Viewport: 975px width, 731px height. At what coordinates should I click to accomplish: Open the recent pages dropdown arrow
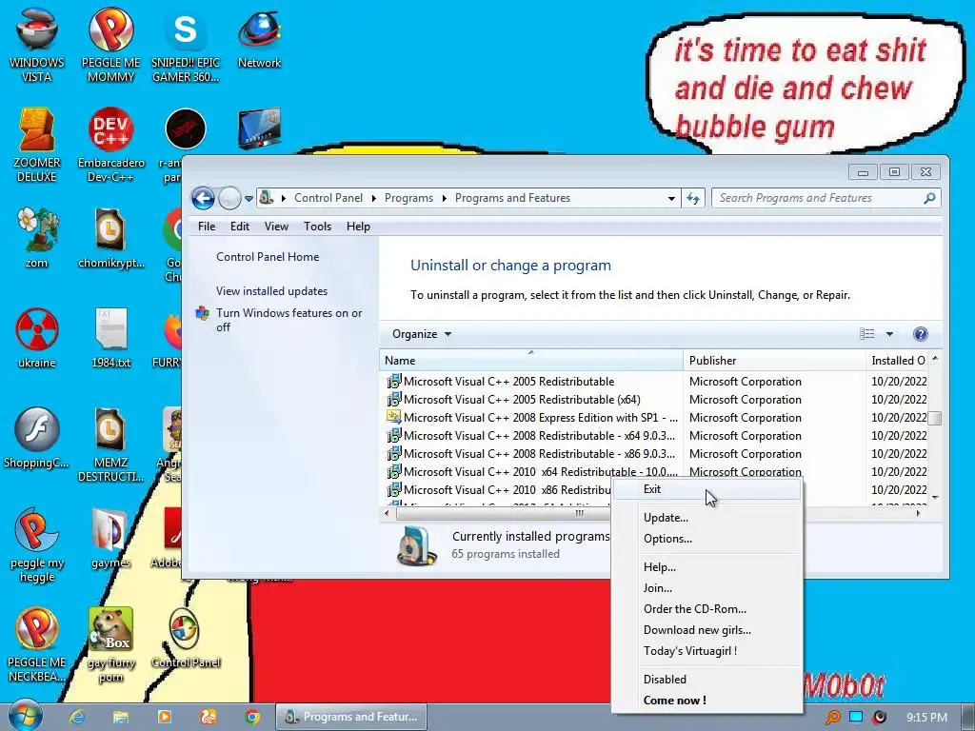(x=249, y=199)
